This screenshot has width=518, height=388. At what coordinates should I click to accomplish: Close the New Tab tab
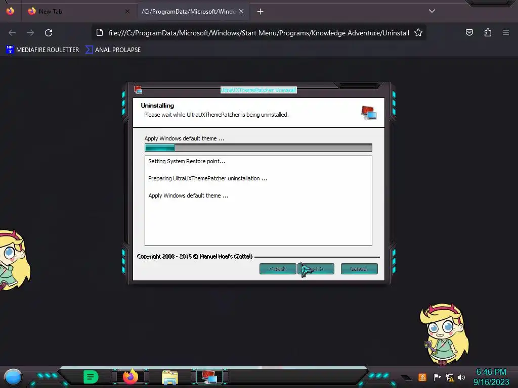[127, 11]
